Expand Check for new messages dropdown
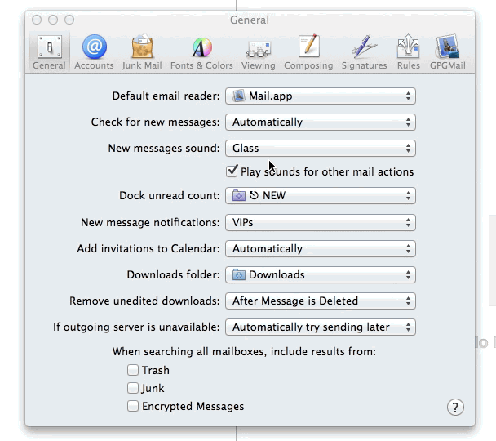This screenshot has height=441, width=496. 320,122
